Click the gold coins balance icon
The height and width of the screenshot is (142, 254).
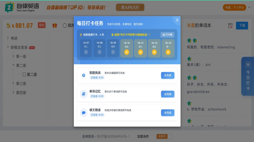[8, 26]
